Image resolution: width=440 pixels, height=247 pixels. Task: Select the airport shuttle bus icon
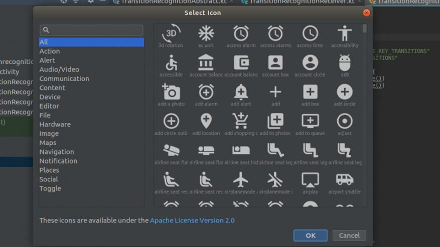[x=345, y=179]
